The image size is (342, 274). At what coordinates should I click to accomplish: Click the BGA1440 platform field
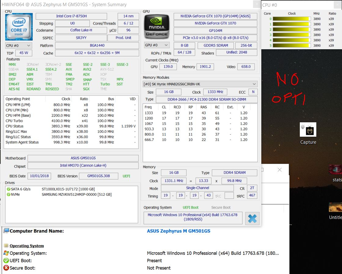click(x=97, y=45)
